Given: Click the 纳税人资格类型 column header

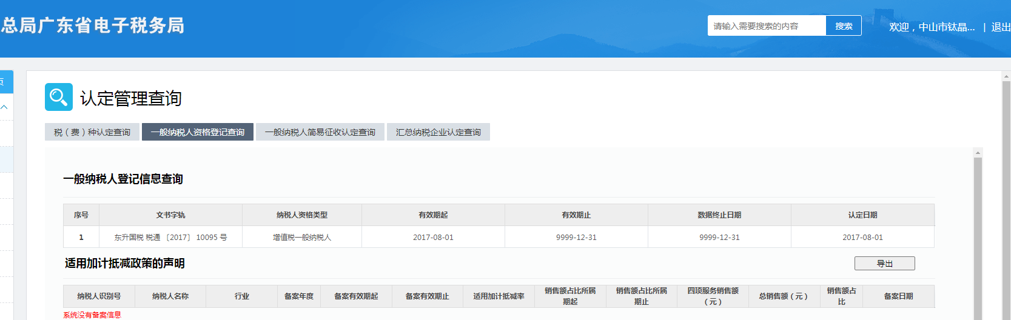Looking at the screenshot, I should (302, 215).
